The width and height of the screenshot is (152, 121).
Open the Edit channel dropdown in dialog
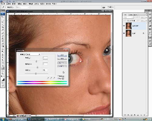pyautogui.click(x=33, y=54)
